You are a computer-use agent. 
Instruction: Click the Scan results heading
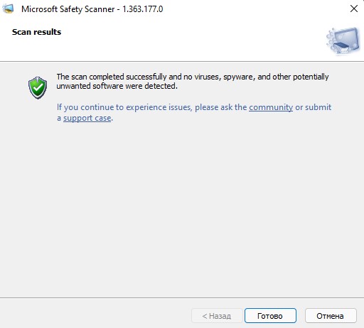point(37,32)
